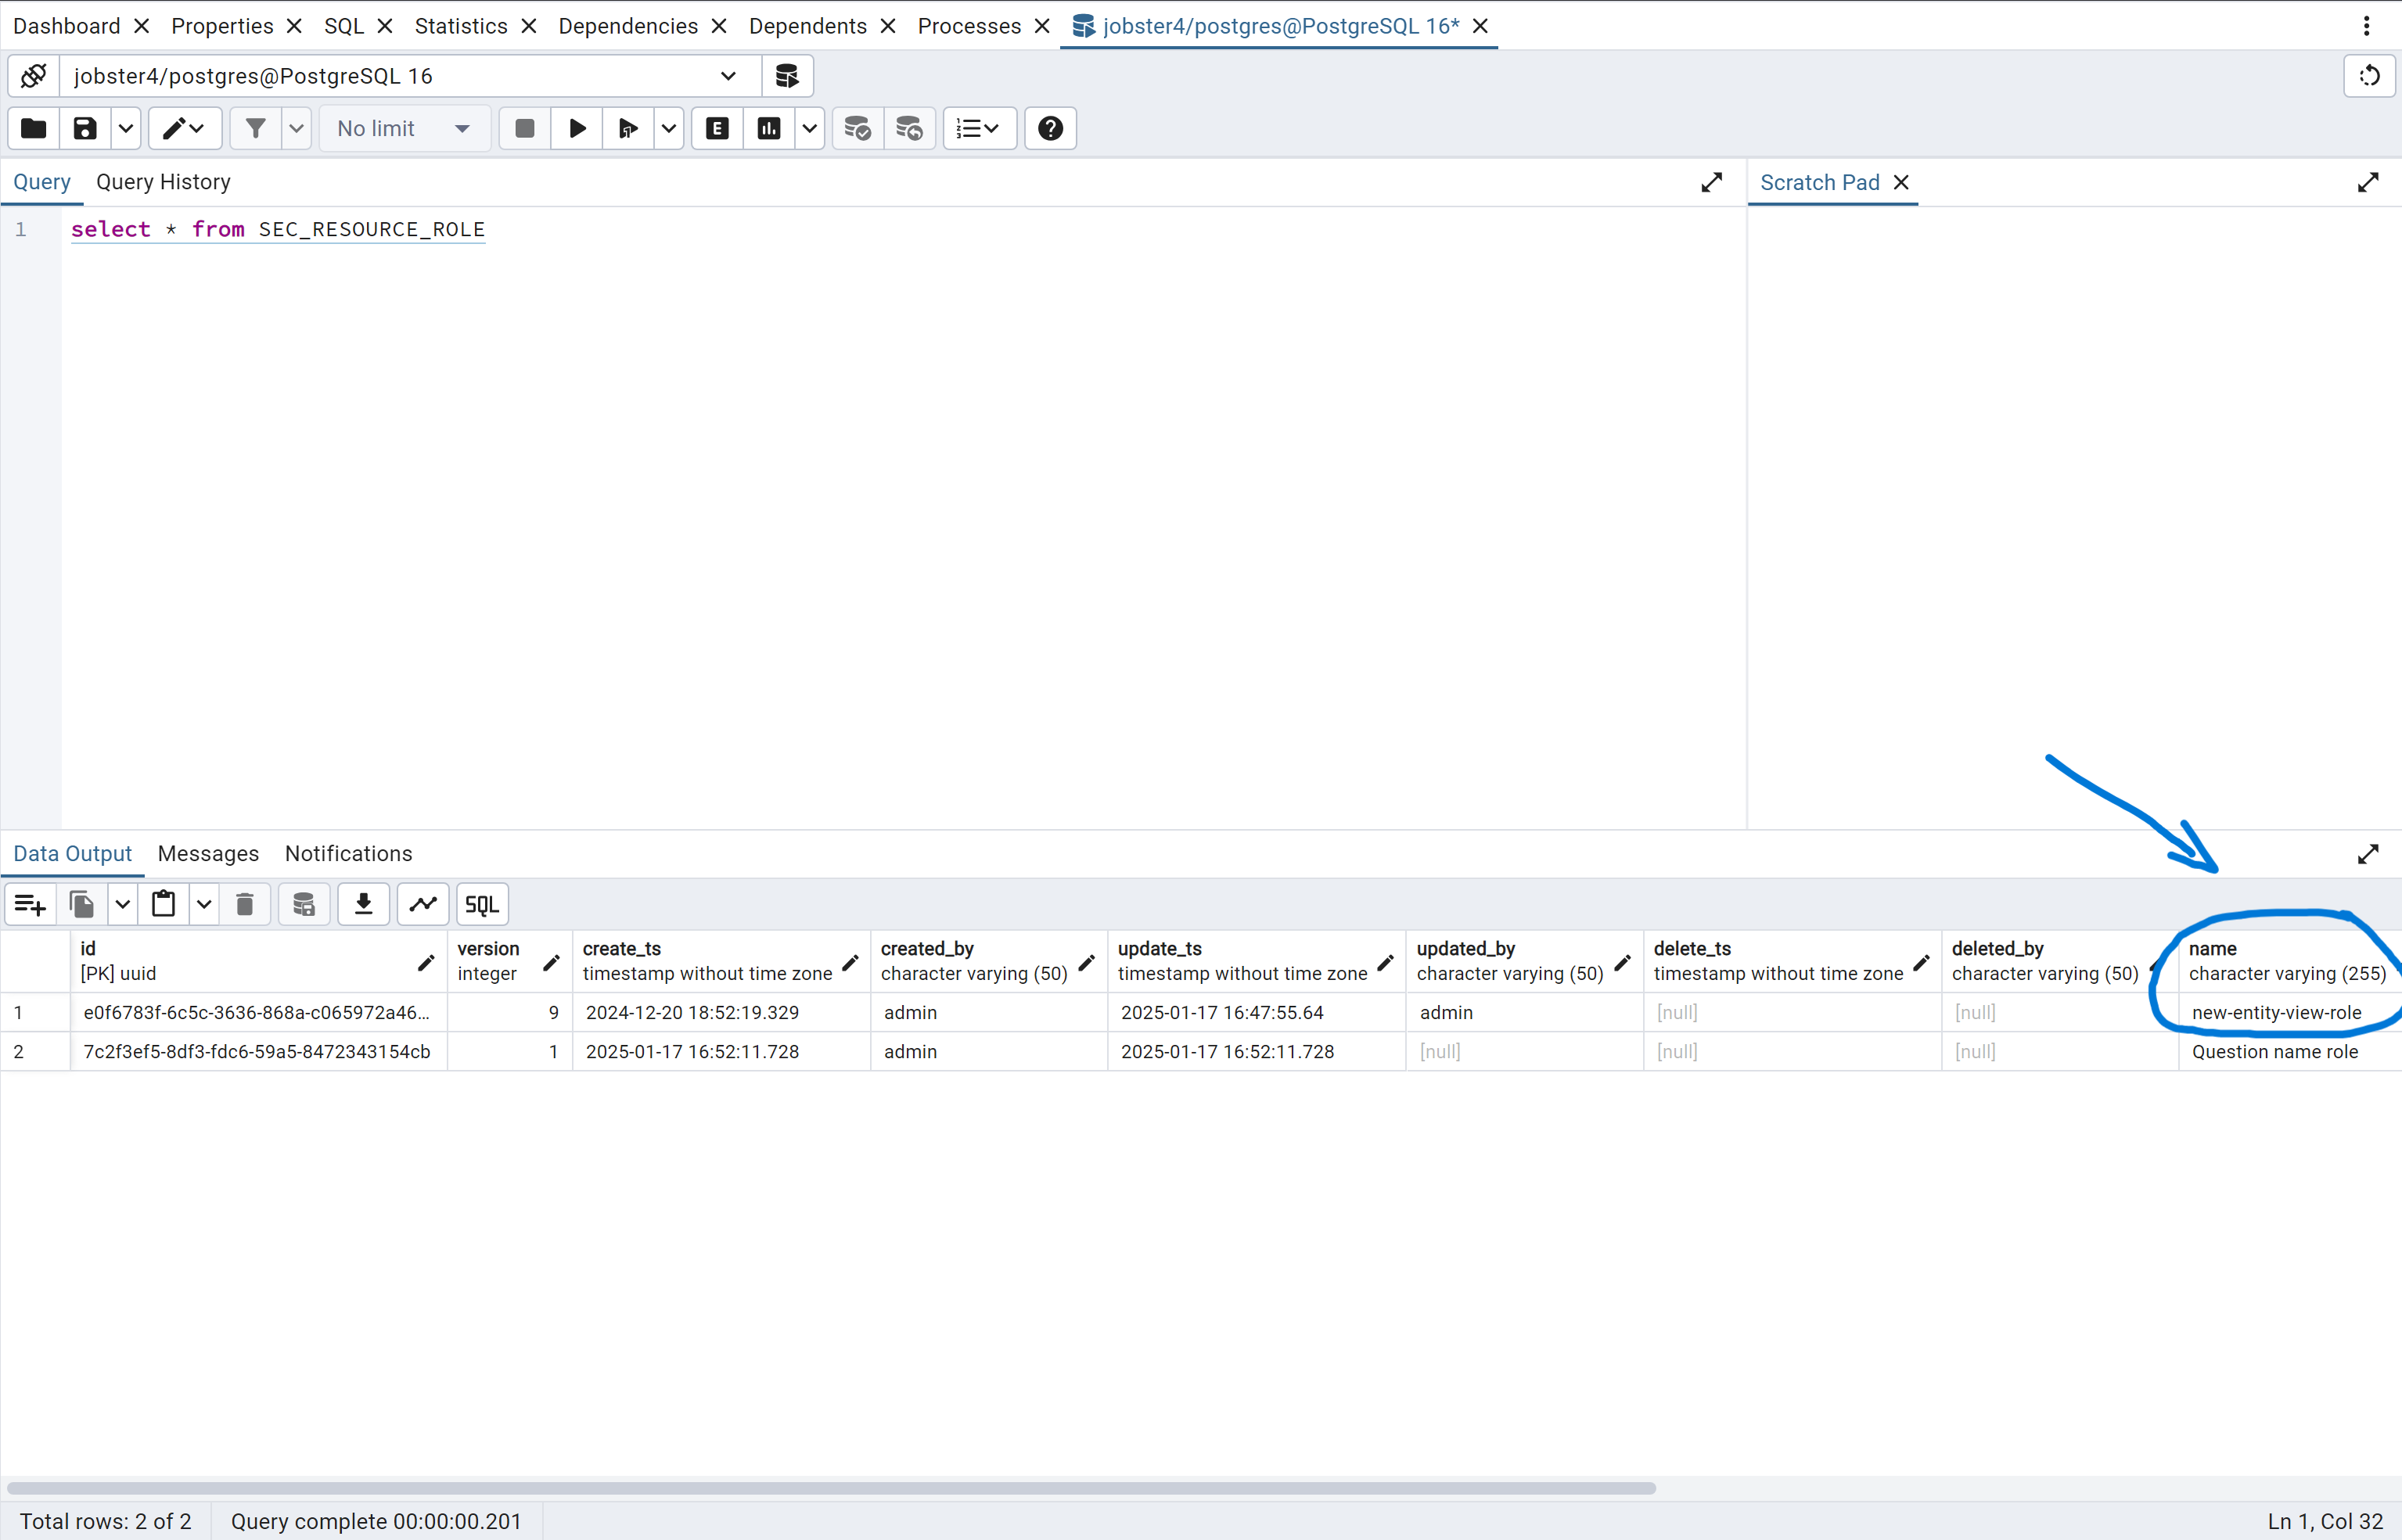Select the Data Output tab
The height and width of the screenshot is (1540, 2402).
[x=72, y=853]
